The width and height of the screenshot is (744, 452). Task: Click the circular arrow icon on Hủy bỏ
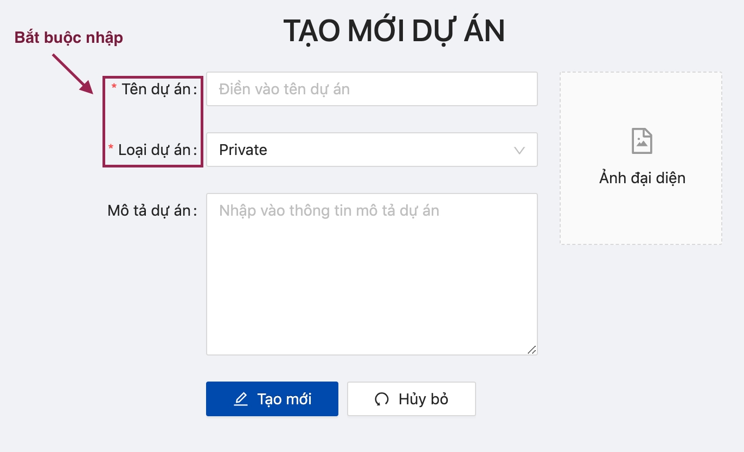point(382,399)
